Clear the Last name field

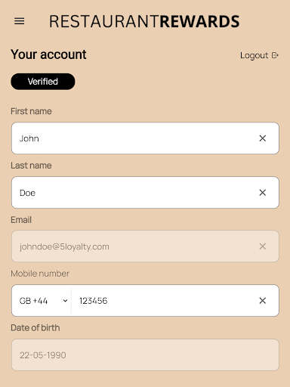[x=263, y=193]
